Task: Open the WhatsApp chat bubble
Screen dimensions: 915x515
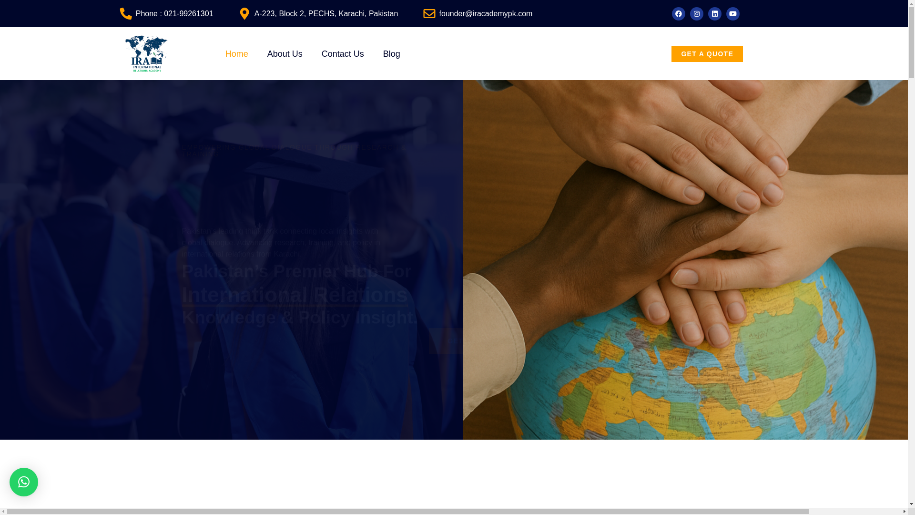Action: (24, 482)
